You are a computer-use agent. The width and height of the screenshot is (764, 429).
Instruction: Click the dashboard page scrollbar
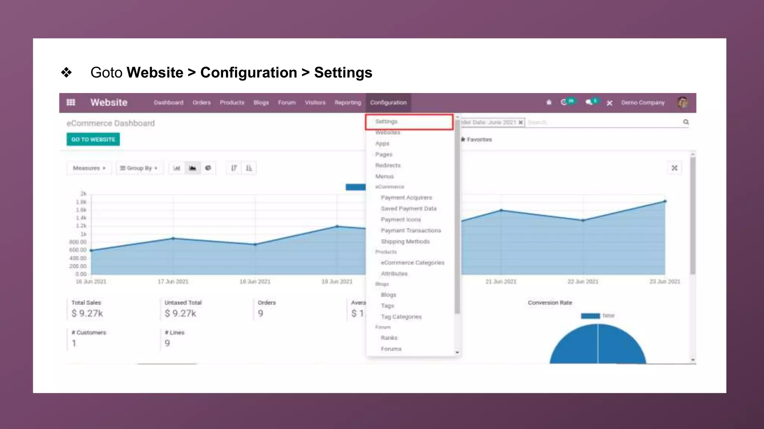point(693,216)
